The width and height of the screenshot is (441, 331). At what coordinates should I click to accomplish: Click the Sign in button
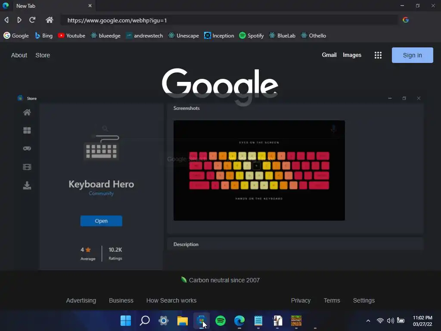pyautogui.click(x=412, y=55)
